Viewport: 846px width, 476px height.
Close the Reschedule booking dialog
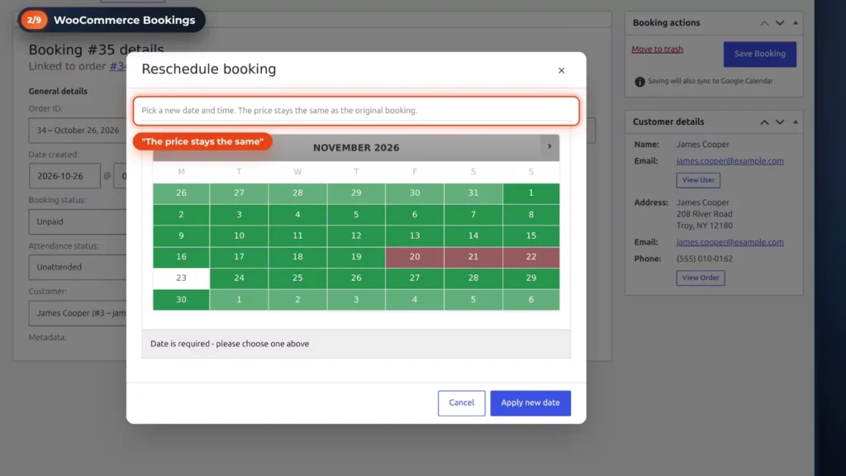[x=561, y=71]
